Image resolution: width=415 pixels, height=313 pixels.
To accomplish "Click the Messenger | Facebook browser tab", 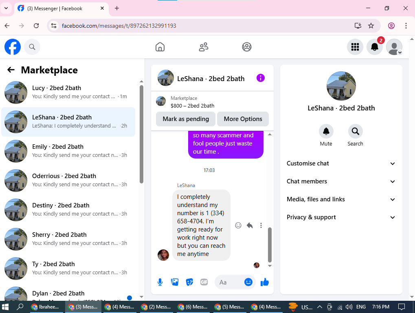I will click(61, 9).
